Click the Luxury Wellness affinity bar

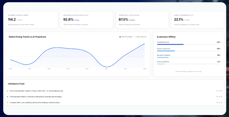(189, 64)
